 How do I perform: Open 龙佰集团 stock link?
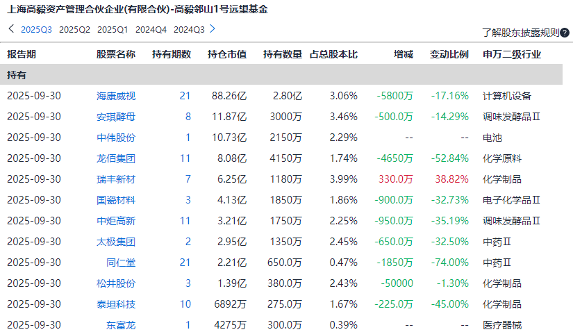(116, 158)
